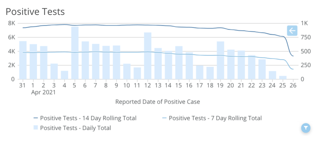Select the April 25 daily total bar
This screenshot has width=318, height=141.
coord(283,77)
